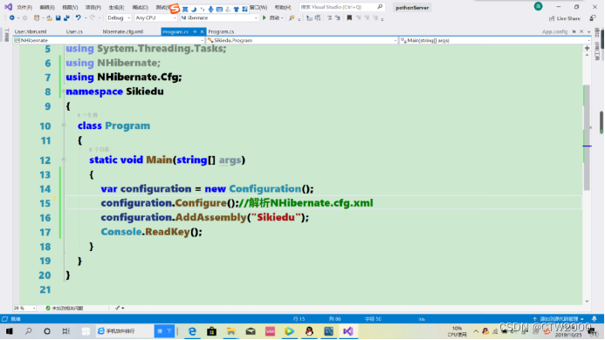Switch to the inactive Program.cs tab

[x=221, y=31]
